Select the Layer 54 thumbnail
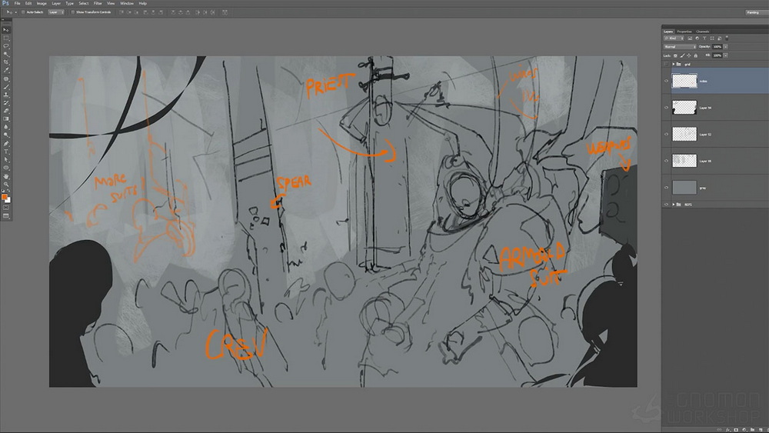The width and height of the screenshot is (769, 433). (x=684, y=108)
